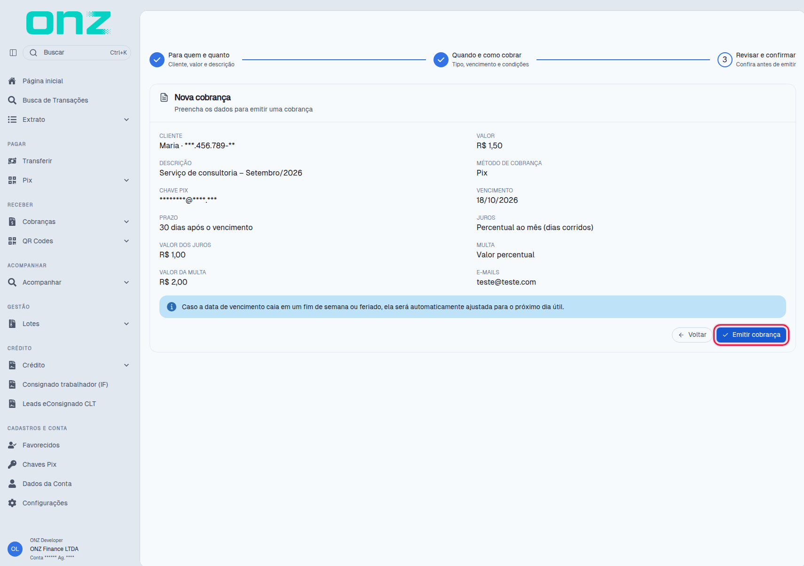This screenshot has height=566, width=804.
Task: Go to step 'Para quem e quanto'
Action: (x=192, y=60)
